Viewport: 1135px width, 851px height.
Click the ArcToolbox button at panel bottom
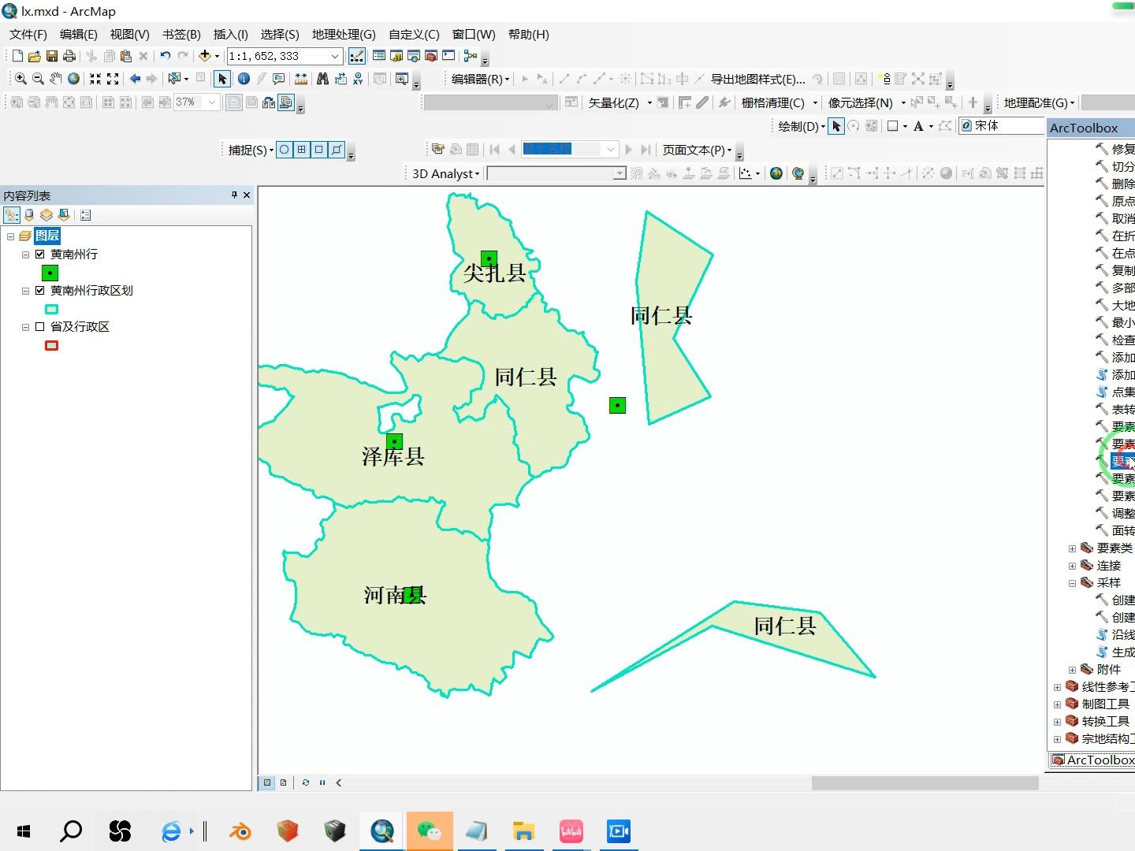pyautogui.click(x=1092, y=760)
